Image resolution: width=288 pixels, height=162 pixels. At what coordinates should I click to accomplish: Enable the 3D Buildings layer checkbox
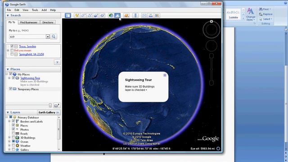pyautogui.click(x=13, y=137)
